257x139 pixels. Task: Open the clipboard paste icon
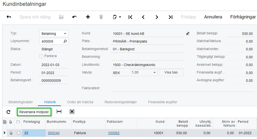115,17
